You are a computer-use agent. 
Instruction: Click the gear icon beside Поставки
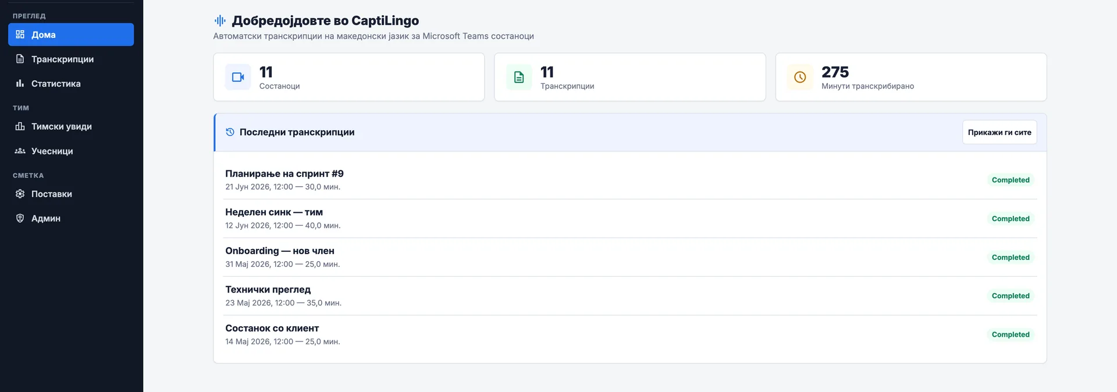click(x=20, y=194)
